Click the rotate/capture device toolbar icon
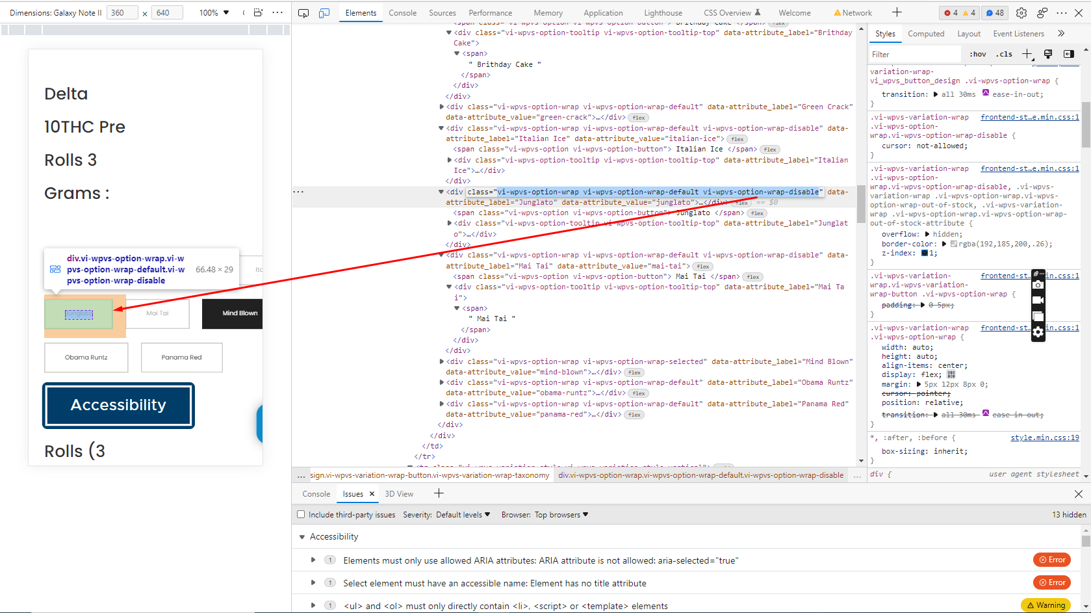The width and height of the screenshot is (1091, 613). (258, 12)
